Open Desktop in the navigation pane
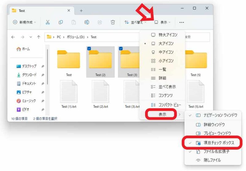 coord(26,66)
